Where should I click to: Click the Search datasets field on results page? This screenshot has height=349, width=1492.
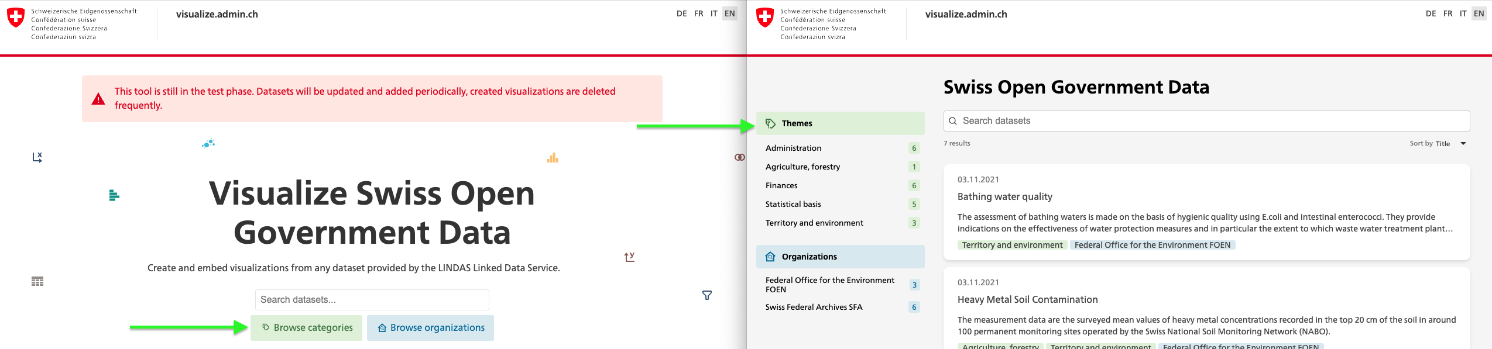click(x=1207, y=121)
